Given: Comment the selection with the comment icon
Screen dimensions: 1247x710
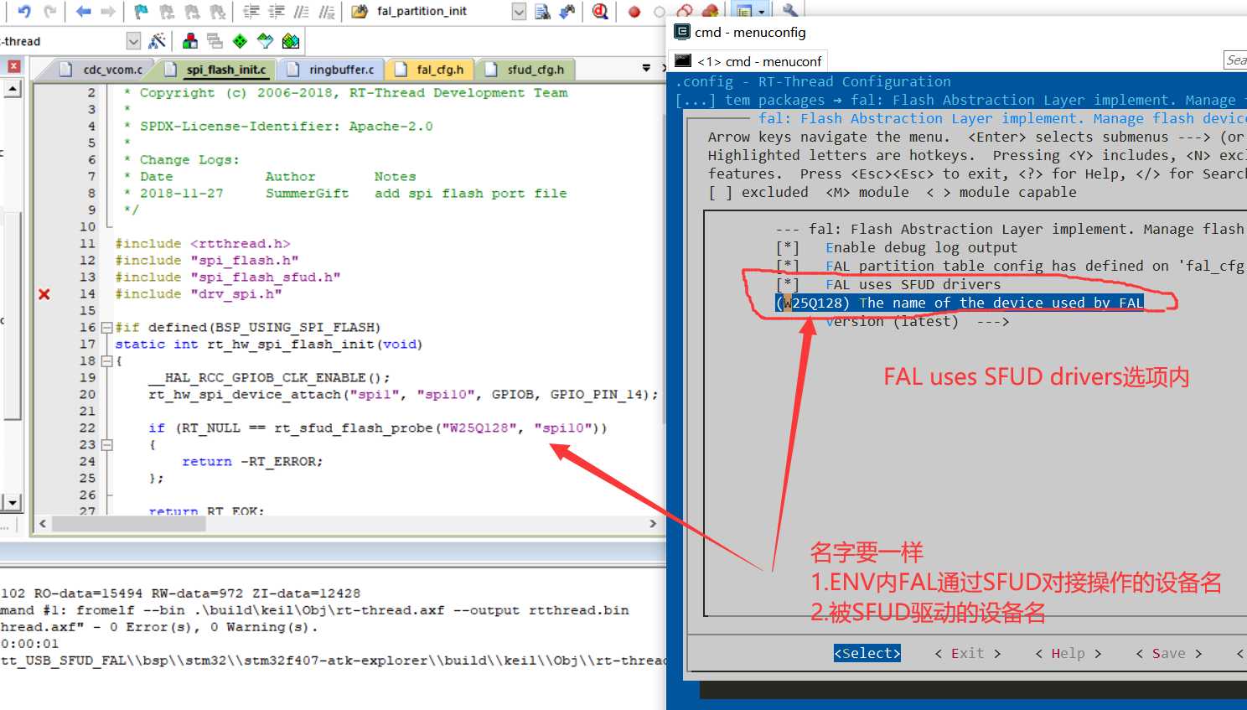Looking at the screenshot, I should pos(302,11).
